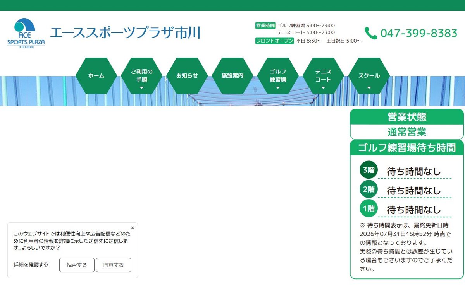Screen dimensions: 465x290
Task: Click the 2026年07月31日15時52分 update time text
Action: (396, 234)
